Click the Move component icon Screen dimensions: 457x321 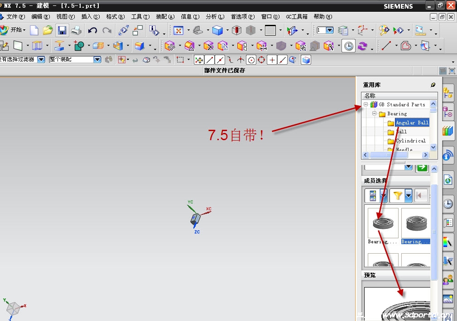click(170, 46)
